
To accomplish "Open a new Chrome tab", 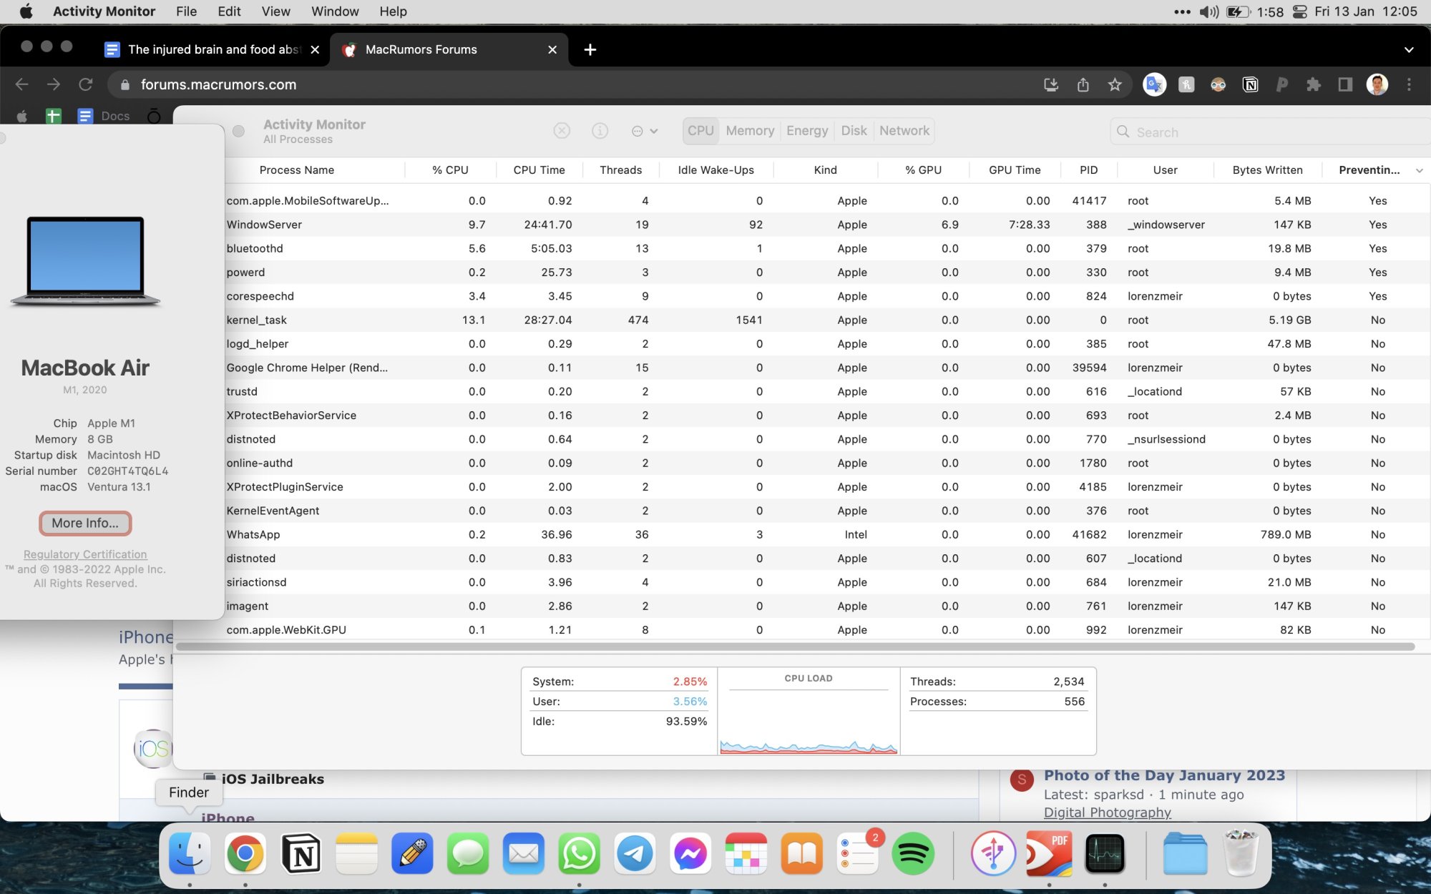I will point(590,49).
